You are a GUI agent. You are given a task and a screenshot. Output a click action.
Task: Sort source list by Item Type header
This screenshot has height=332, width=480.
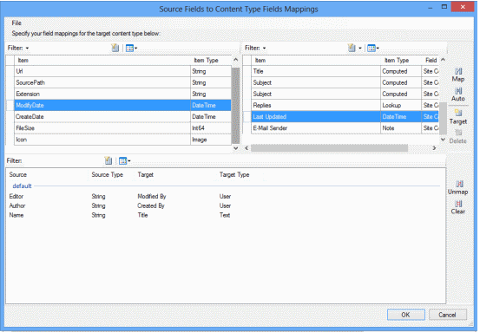click(x=211, y=60)
